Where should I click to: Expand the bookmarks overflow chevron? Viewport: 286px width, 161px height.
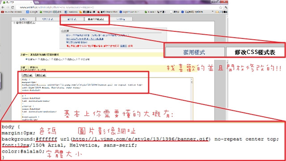(213, 12)
